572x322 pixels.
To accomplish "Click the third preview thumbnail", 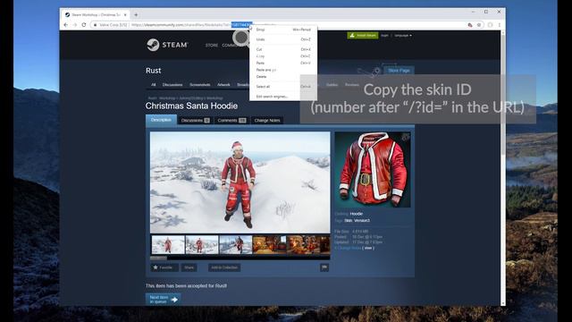I will click(236, 244).
